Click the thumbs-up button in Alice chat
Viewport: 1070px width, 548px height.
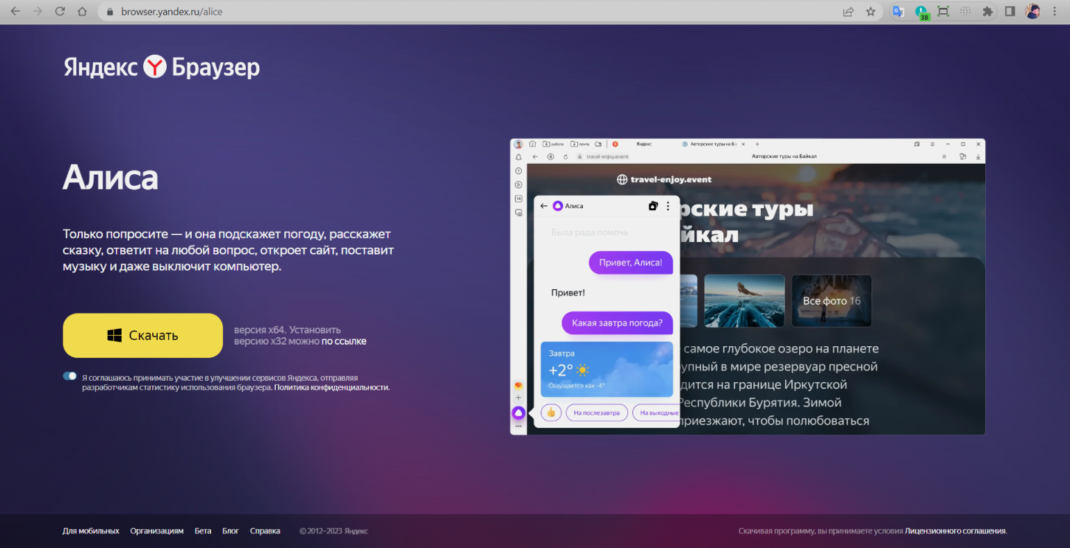(x=551, y=413)
